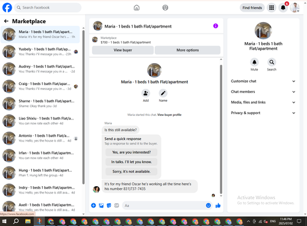Expand Chat members section

click(263, 92)
